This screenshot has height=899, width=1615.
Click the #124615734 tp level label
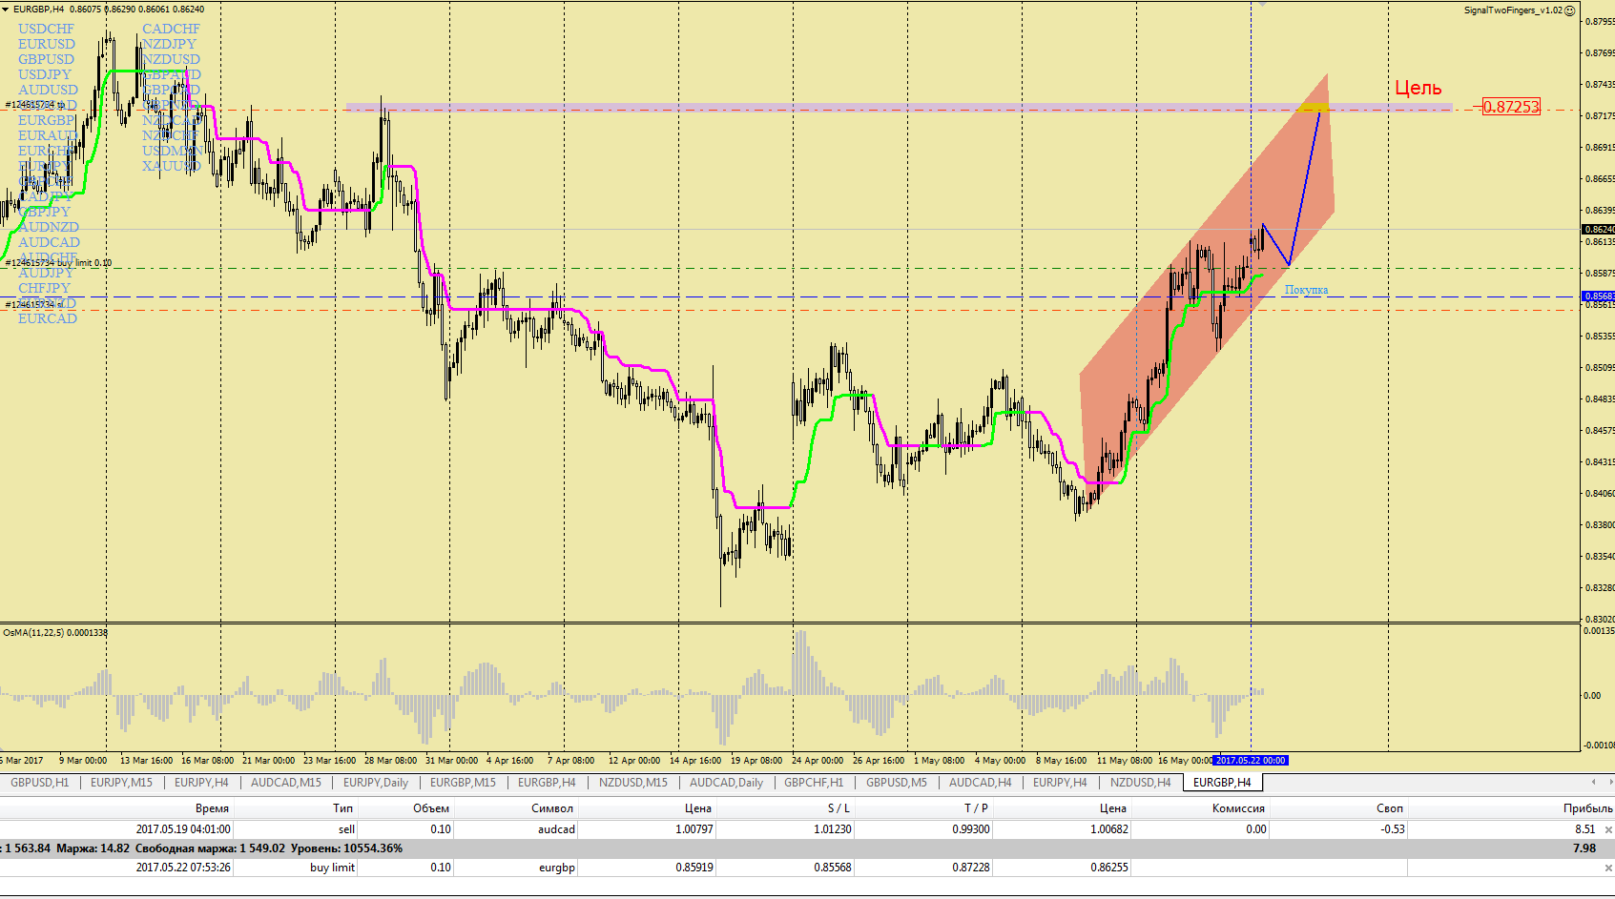(35, 105)
